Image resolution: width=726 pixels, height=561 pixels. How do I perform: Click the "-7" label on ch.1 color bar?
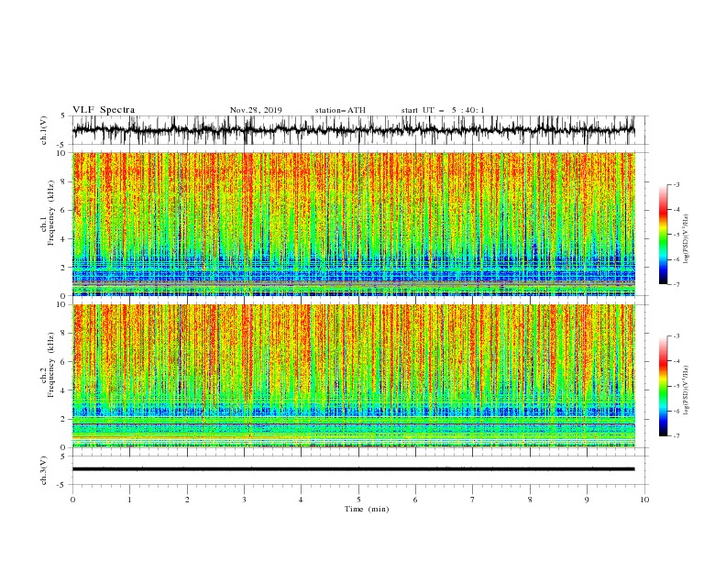click(x=676, y=284)
